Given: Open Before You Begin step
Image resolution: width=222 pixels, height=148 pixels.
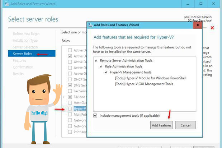Looking at the screenshot, I should pyautogui.click(x=26, y=34).
